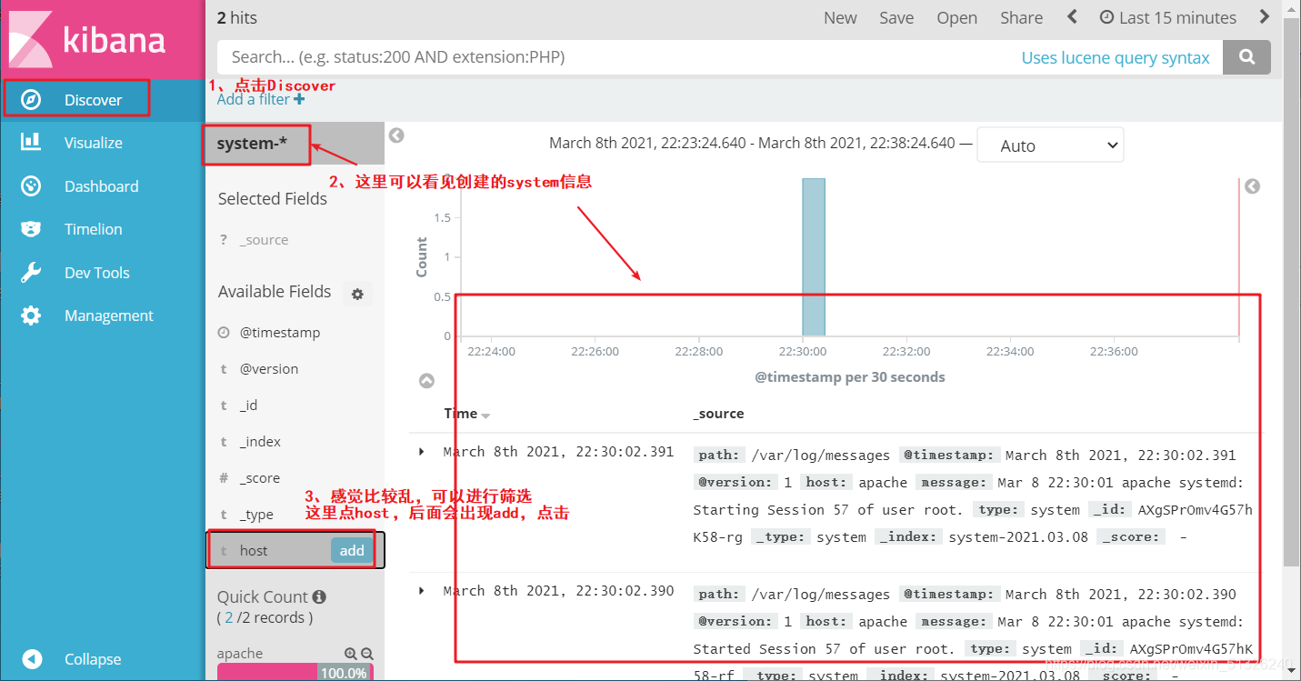The width and height of the screenshot is (1301, 681).
Task: Click the page's vertical scrollbar
Action: [1292, 291]
